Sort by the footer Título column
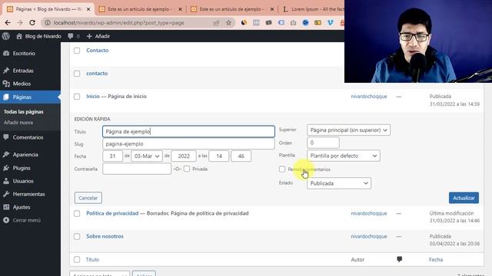The width and height of the screenshot is (492, 276). click(92, 259)
